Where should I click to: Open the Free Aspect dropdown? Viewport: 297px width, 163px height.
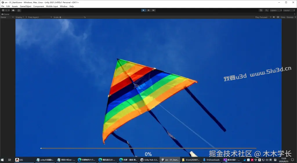tap(40, 17)
